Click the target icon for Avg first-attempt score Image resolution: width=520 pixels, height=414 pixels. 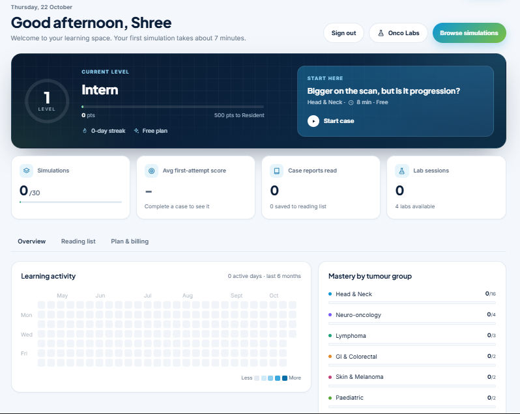(x=151, y=171)
